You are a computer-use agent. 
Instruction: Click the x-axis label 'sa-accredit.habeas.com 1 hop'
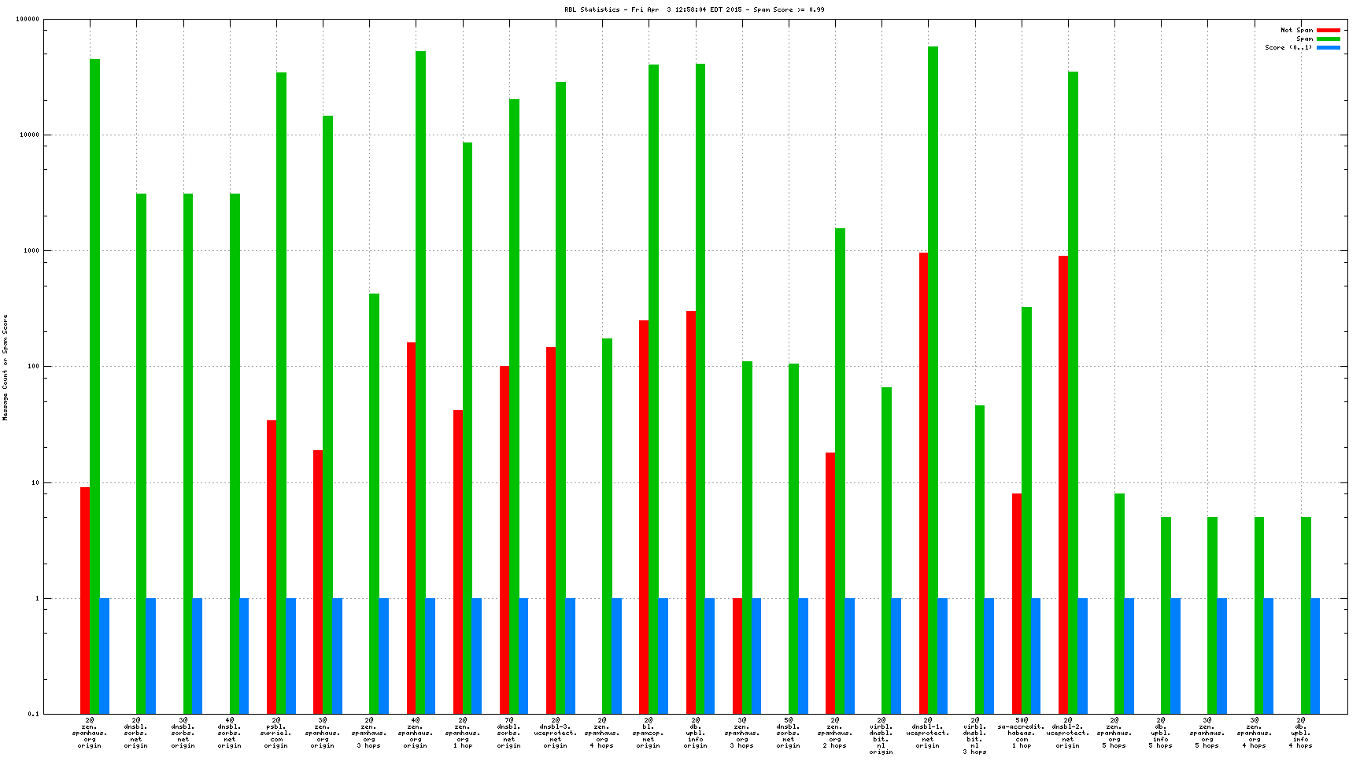(x=1021, y=732)
